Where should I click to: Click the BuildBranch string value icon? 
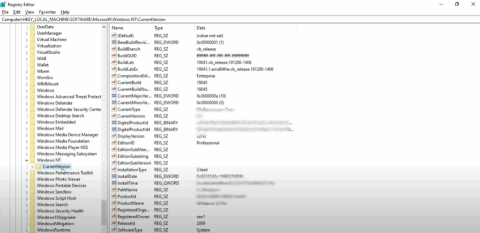click(114, 49)
